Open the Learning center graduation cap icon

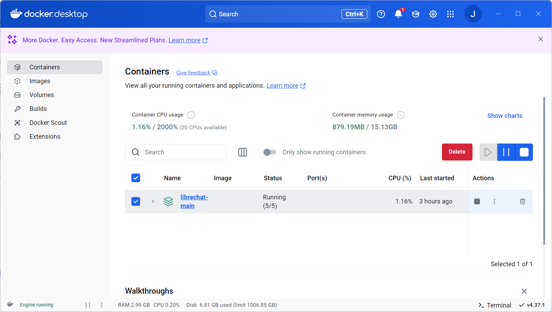[416, 14]
